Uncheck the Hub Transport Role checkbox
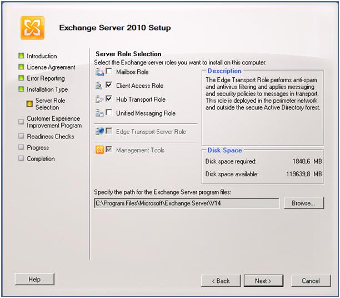The height and width of the screenshot is (298, 340). (109, 99)
